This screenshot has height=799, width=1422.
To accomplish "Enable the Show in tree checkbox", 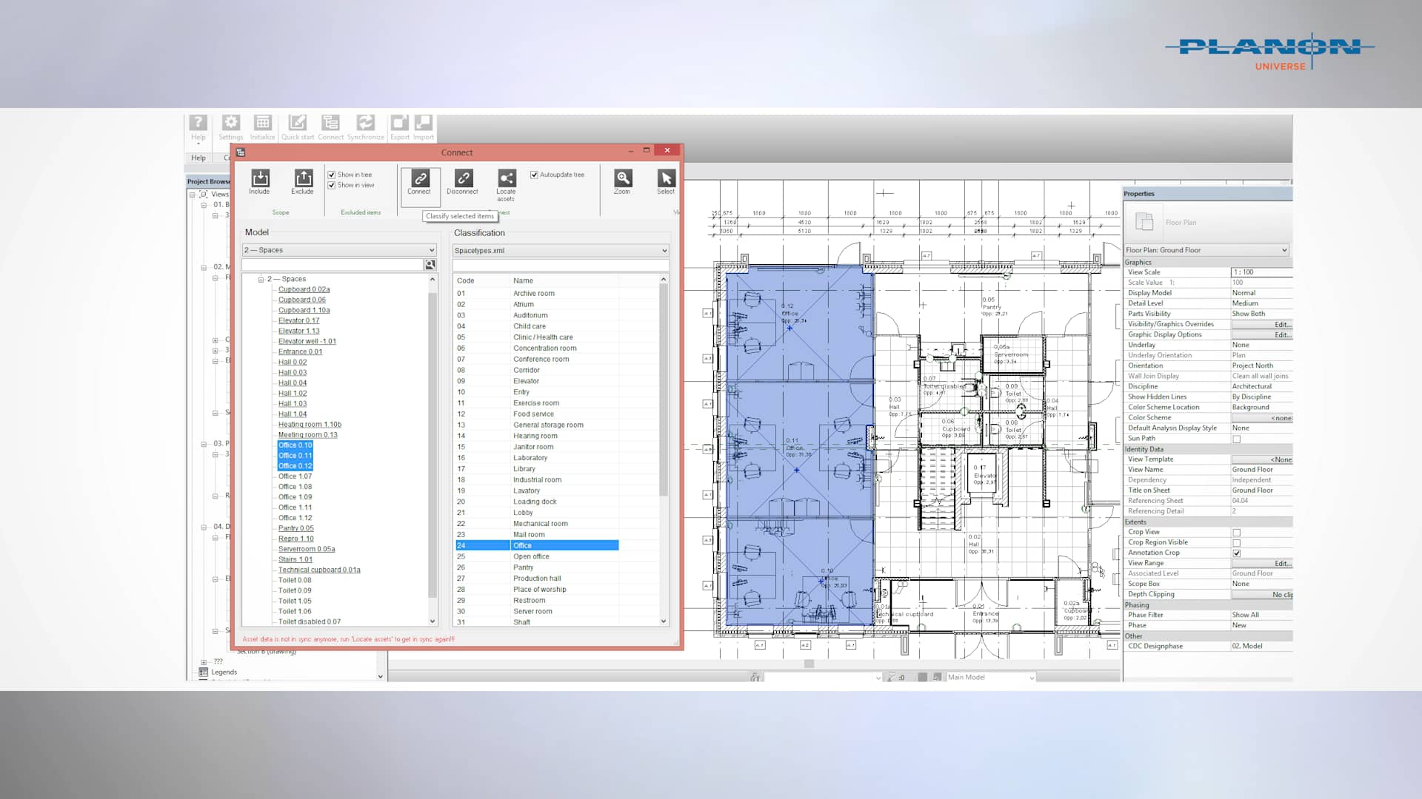I will click(x=332, y=174).
